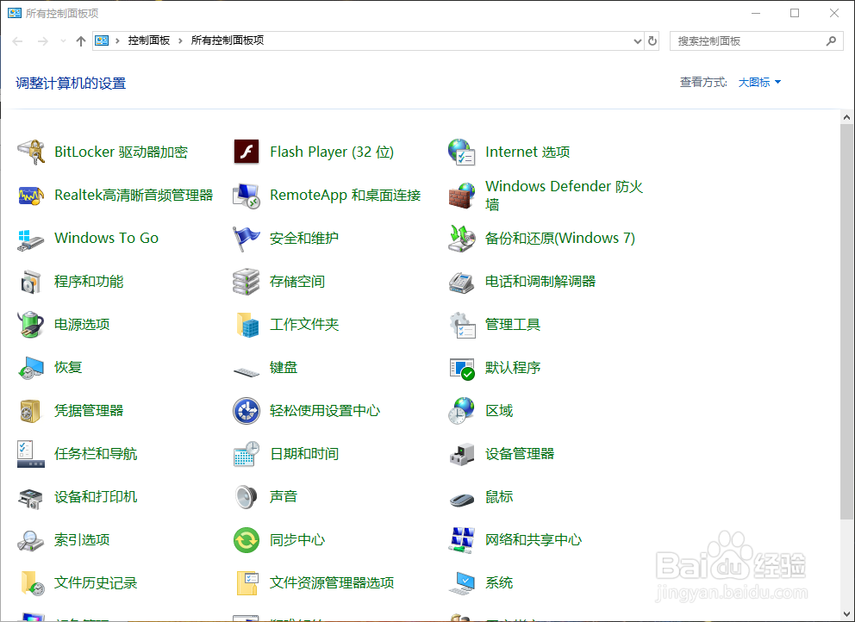Open BitLocker 驱动器加密 icon

(x=31, y=152)
